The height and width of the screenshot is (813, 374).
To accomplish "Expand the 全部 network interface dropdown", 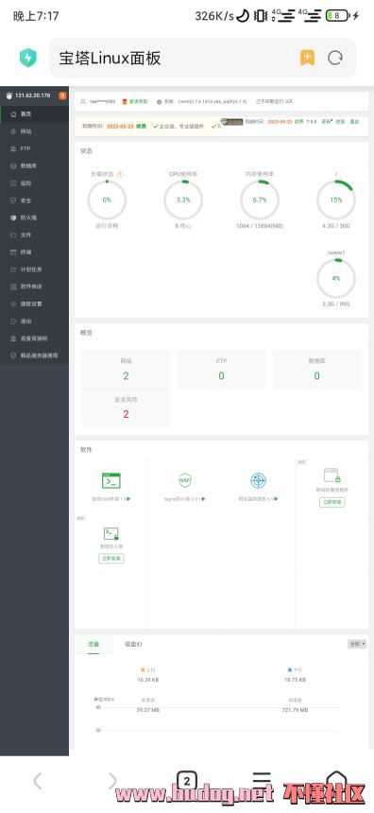I will (x=357, y=644).
